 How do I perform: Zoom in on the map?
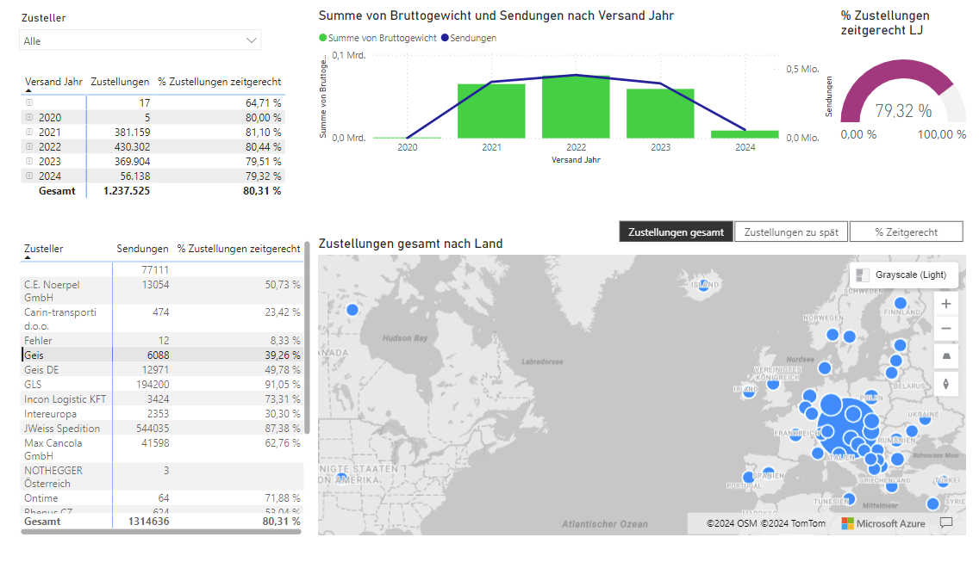click(x=946, y=304)
